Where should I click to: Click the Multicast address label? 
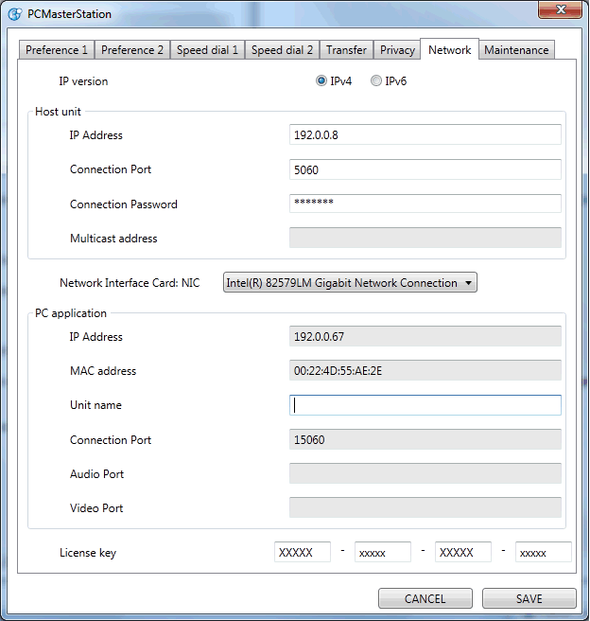[113, 239]
